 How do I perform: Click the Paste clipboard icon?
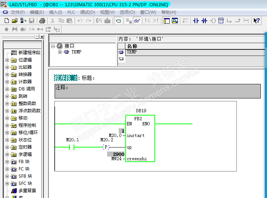(70, 21)
